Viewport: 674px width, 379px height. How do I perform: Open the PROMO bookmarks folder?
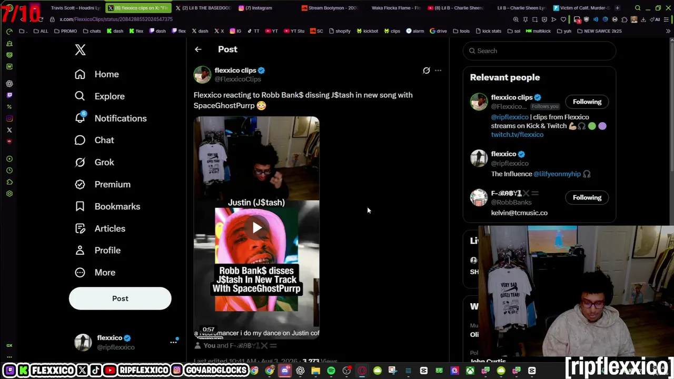[65, 31]
